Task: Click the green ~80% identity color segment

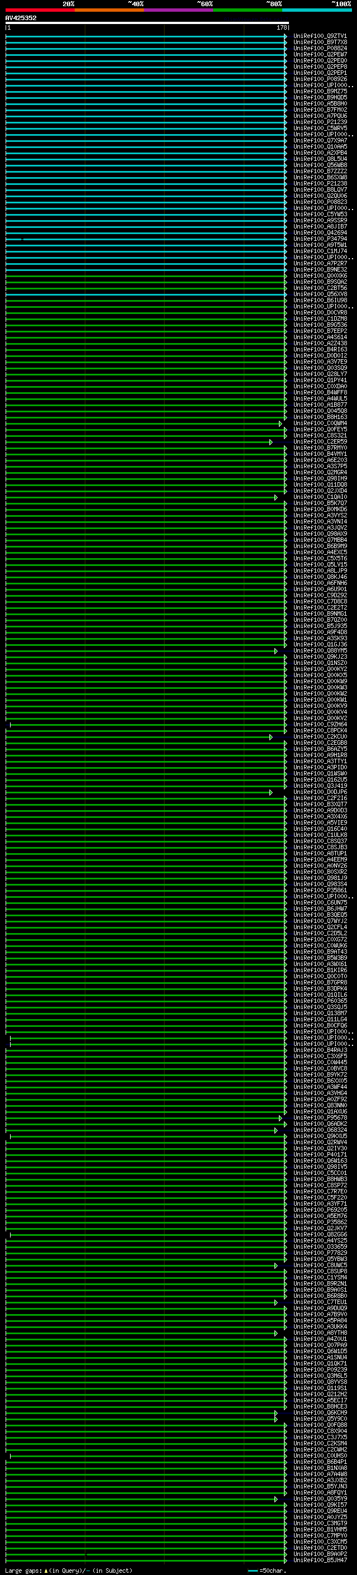Action: click(x=248, y=10)
